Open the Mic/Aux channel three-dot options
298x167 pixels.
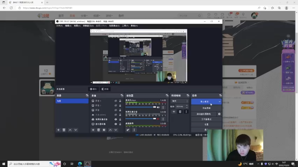click(163, 107)
